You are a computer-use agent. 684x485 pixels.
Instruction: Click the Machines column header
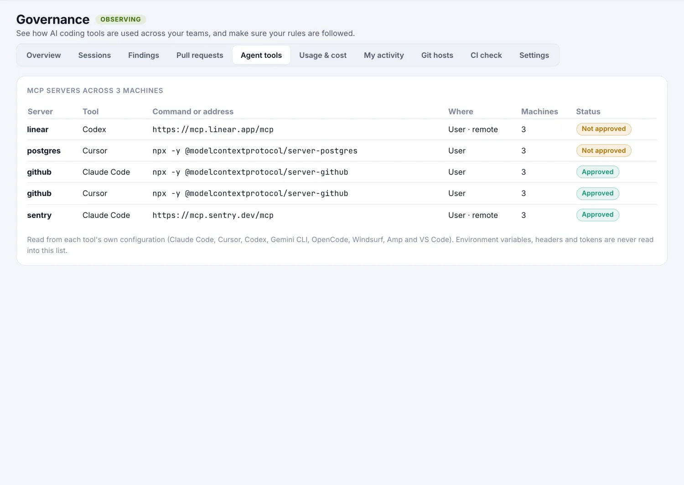pyautogui.click(x=539, y=112)
